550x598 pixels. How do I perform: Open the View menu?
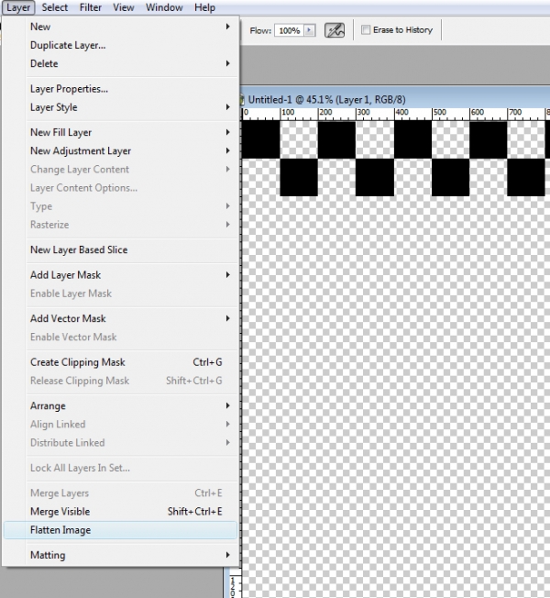(x=124, y=7)
